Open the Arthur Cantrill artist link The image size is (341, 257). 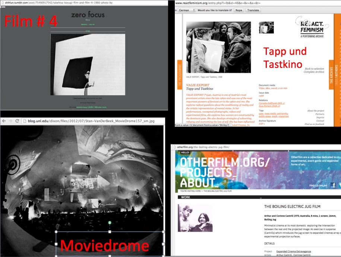pyautogui.click(x=284, y=255)
